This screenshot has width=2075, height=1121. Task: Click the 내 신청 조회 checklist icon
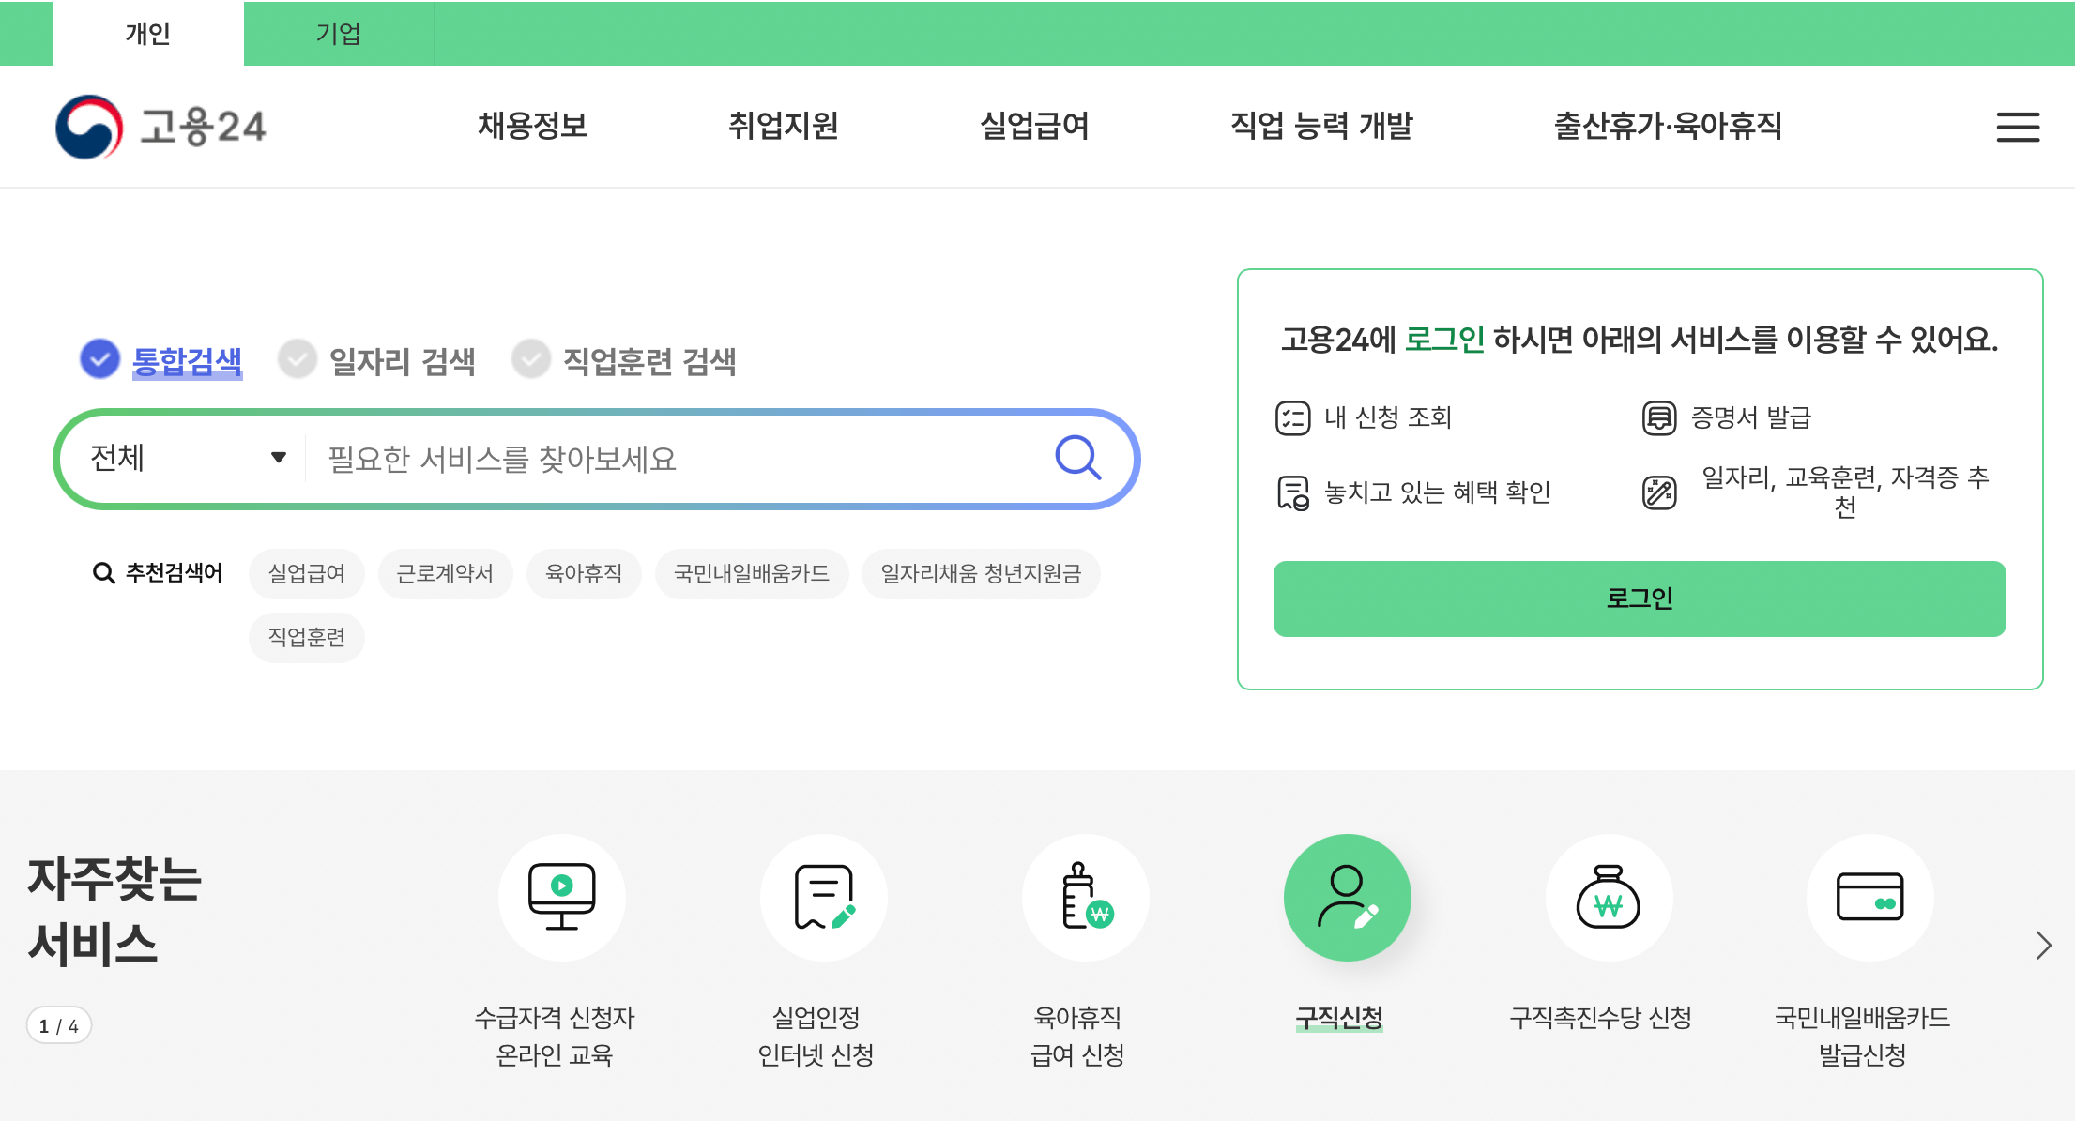click(1292, 418)
